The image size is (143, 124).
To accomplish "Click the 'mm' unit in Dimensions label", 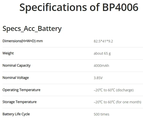I will click(39, 41).
